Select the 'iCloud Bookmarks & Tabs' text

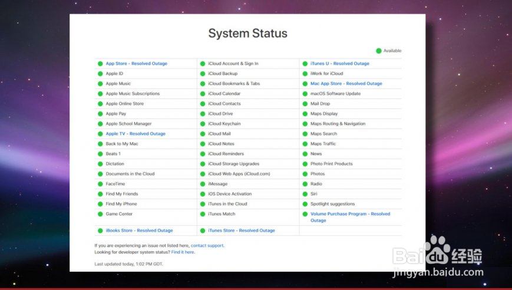tap(234, 84)
